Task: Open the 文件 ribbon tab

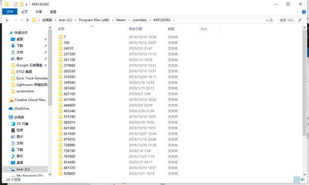Action: [10, 12]
